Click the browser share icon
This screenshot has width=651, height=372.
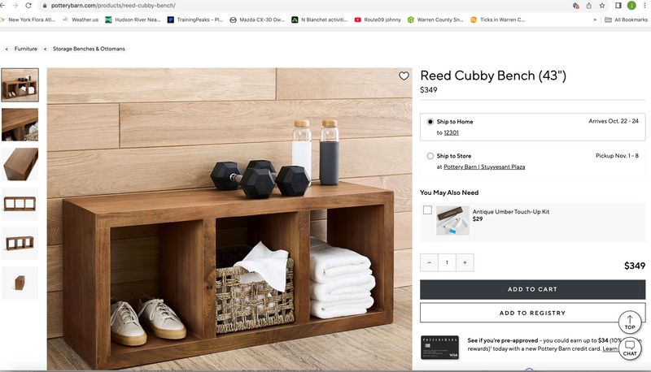point(588,6)
